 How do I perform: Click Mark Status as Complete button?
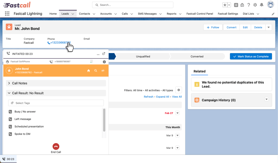[251, 56]
